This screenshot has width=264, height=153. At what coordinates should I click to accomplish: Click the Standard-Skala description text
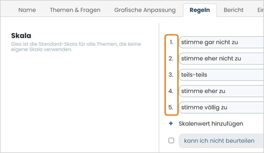(76, 47)
